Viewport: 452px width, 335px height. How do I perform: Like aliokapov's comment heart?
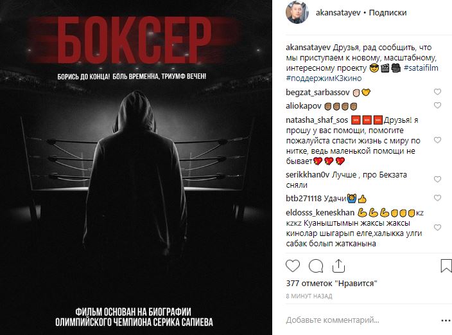(438, 105)
